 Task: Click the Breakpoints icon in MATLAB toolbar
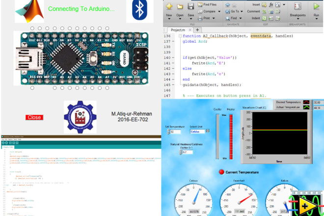[297, 6]
